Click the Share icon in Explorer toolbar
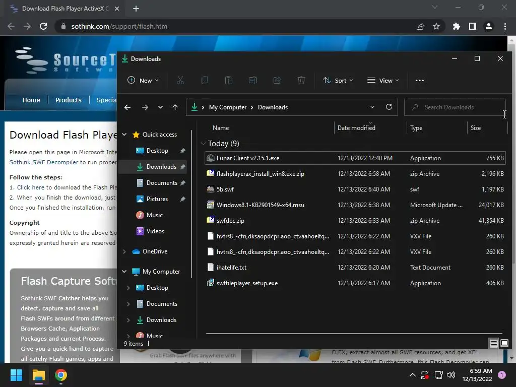Viewport: 516px width, 387px height. tap(277, 80)
